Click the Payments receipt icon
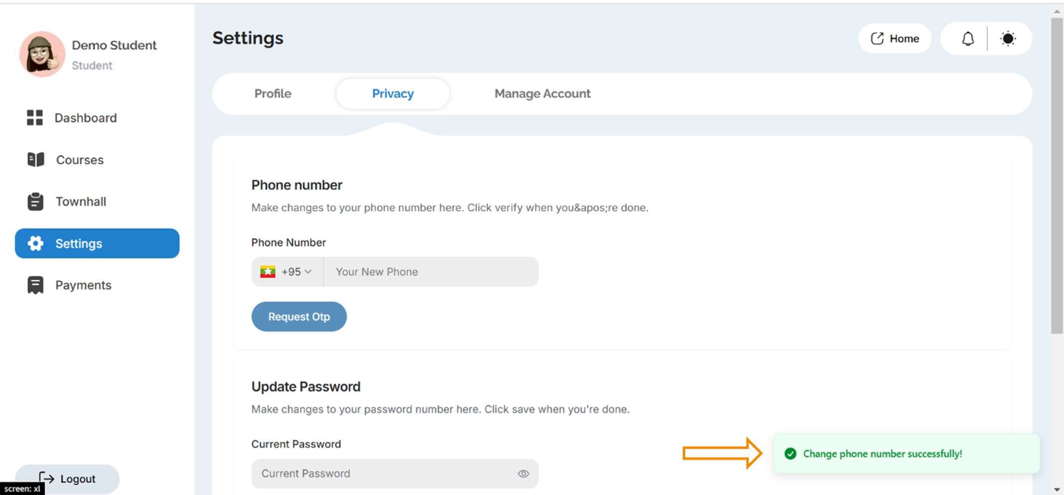Viewport: 1064px width, 495px height. tap(35, 285)
